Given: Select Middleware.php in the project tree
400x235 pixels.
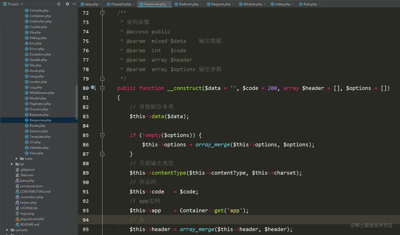Looking at the screenshot, I should coord(42,93).
